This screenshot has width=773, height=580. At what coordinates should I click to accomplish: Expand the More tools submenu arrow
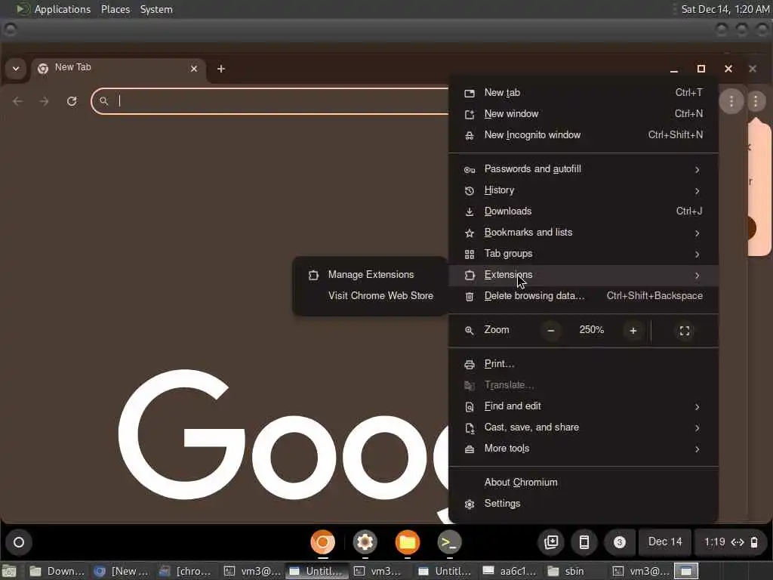697,449
